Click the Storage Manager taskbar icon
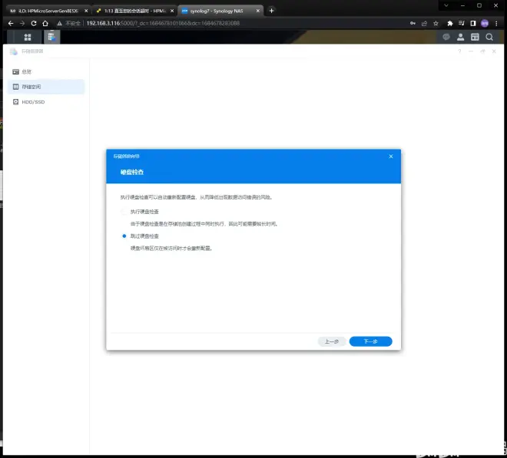 click(51, 37)
